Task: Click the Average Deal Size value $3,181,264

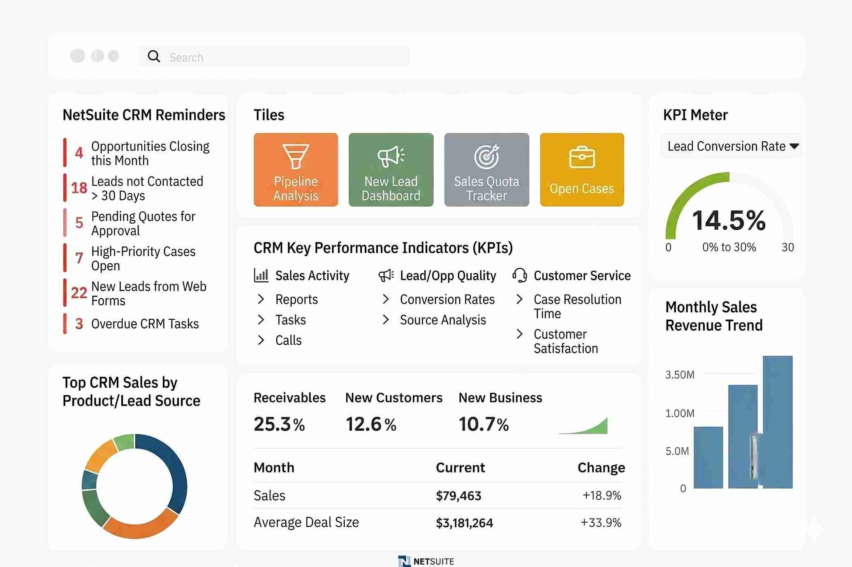Action: tap(464, 523)
